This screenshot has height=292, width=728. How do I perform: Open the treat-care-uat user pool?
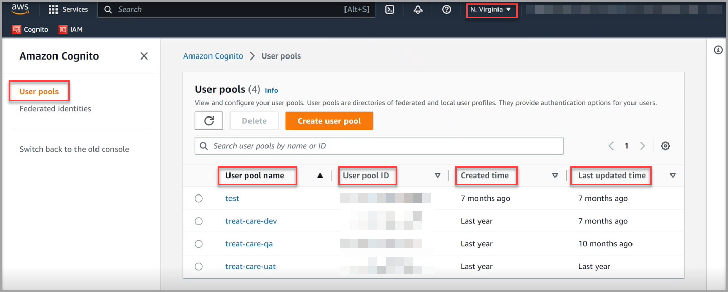coord(251,266)
